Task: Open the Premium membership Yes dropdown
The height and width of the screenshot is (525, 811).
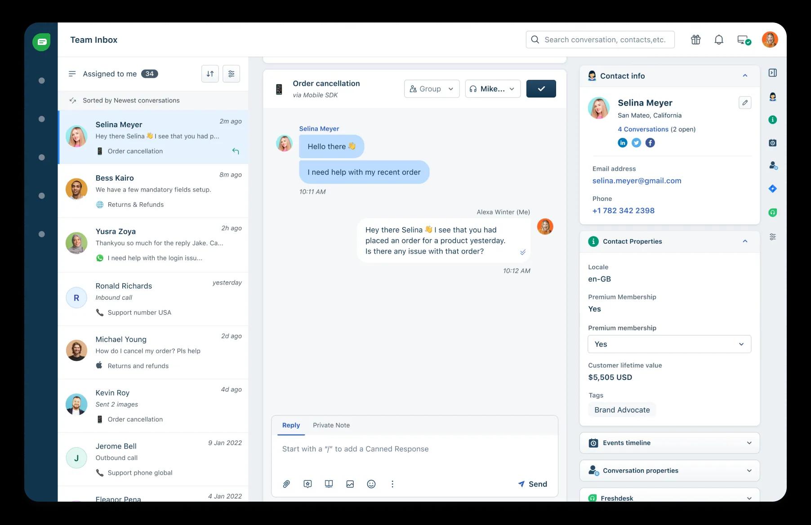Action: coord(669,344)
